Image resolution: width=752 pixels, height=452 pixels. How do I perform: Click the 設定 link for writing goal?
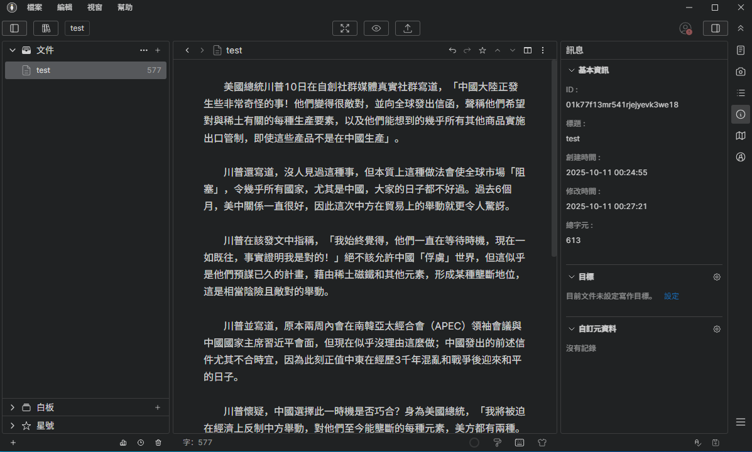pyautogui.click(x=672, y=296)
